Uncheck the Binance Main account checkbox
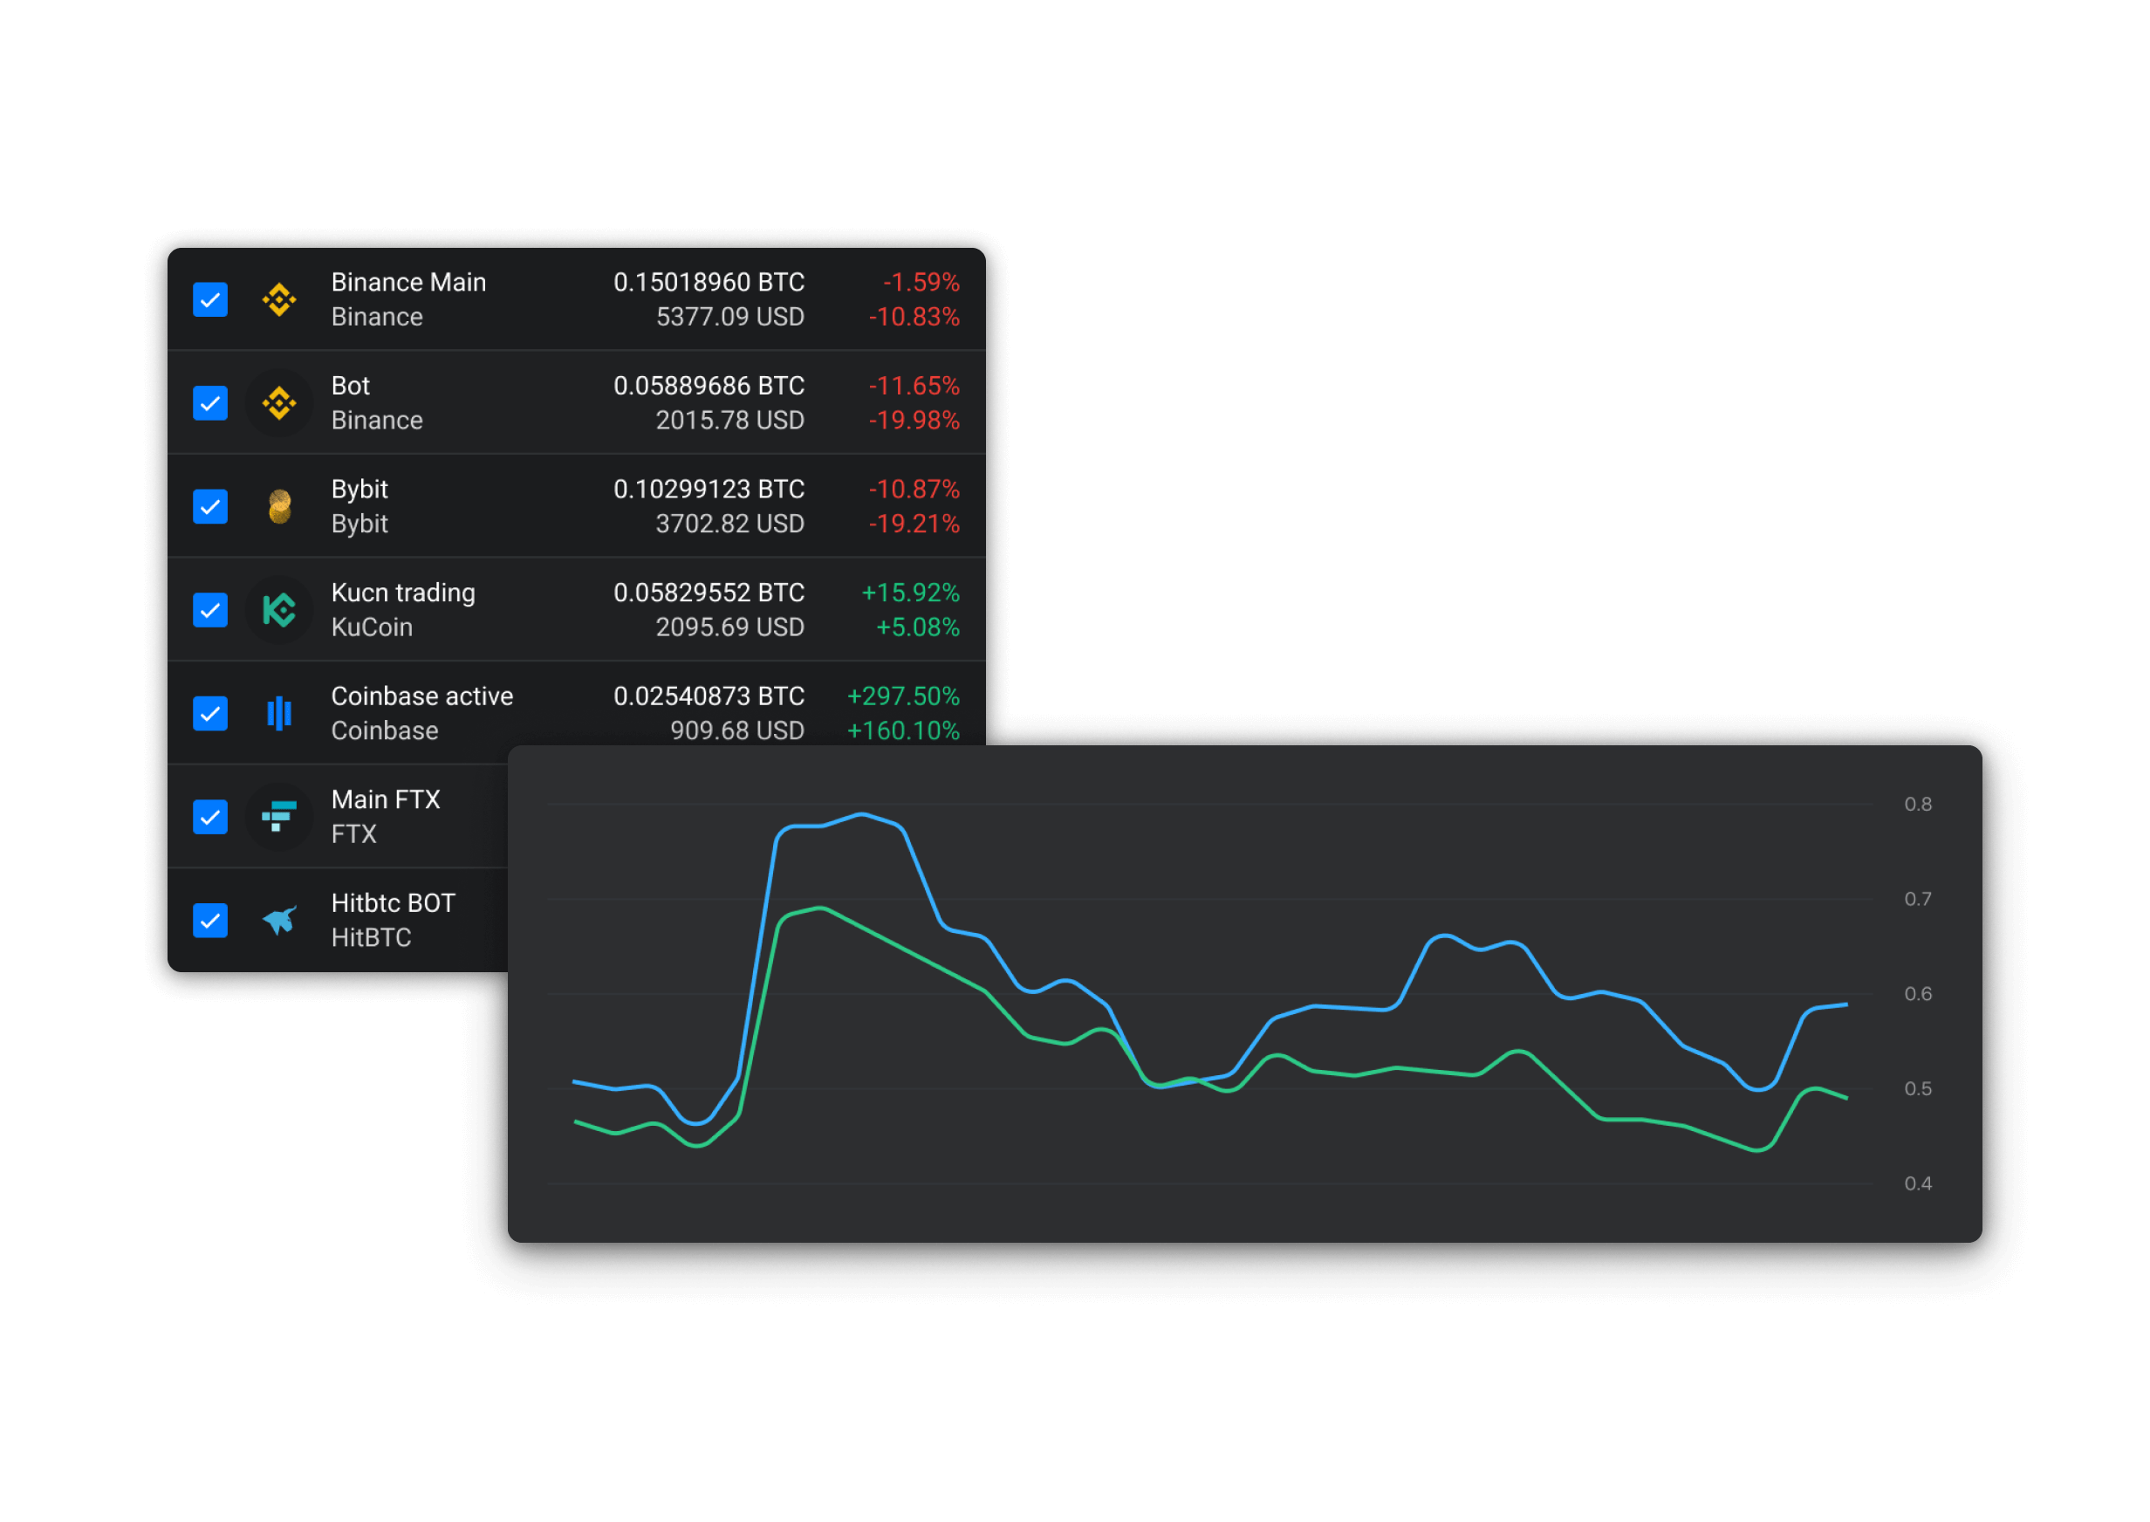Screen dimensions: 2150x1522 (x=209, y=300)
